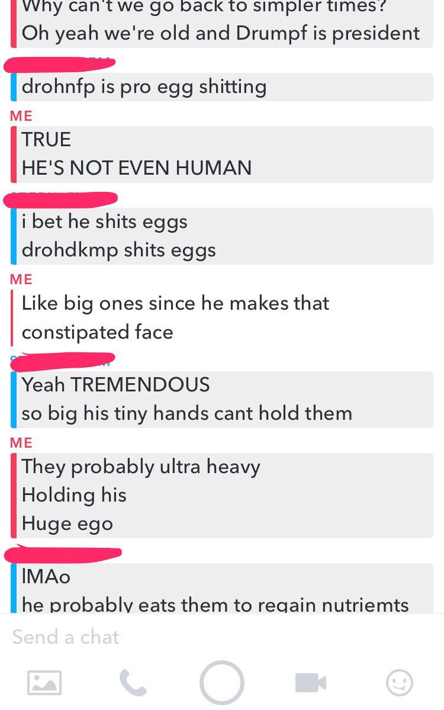Select the 'drohnfp is pro egg shitting' message

144,86
